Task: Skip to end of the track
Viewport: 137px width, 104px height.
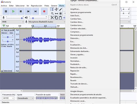Action: click(36, 11)
